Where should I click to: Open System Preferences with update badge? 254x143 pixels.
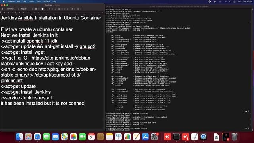point(154,137)
